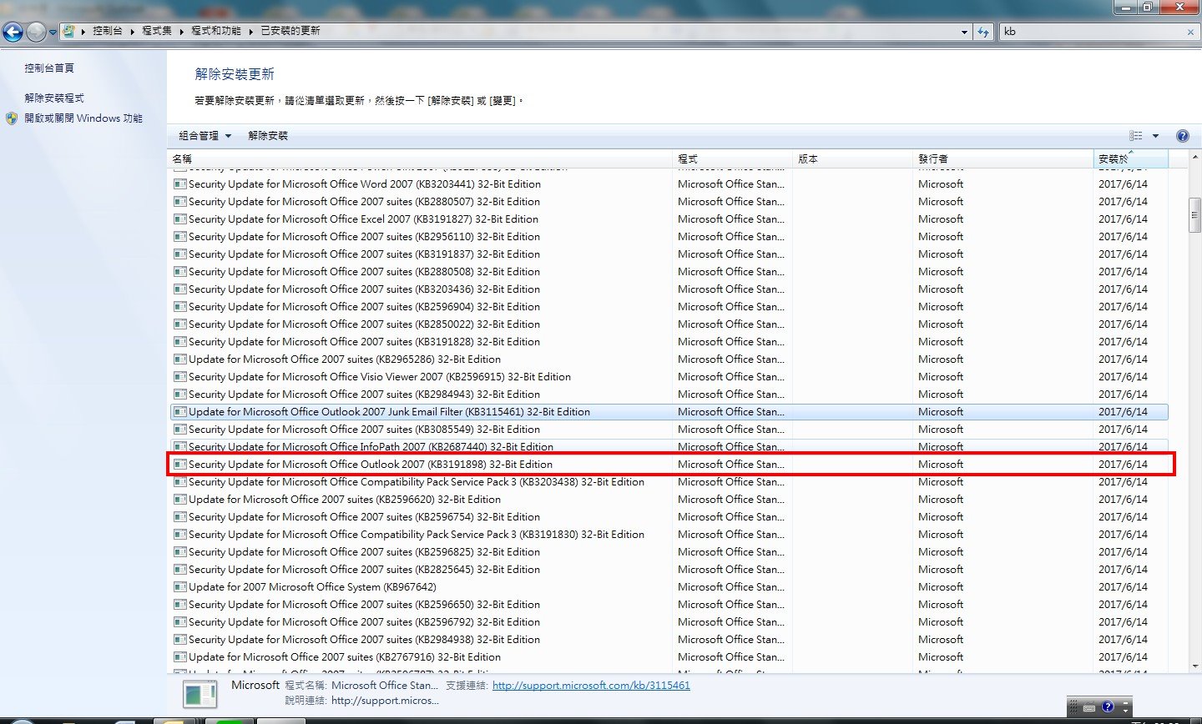Click the shield icon beside Windows 功能
The image size is (1202, 724).
12,118
